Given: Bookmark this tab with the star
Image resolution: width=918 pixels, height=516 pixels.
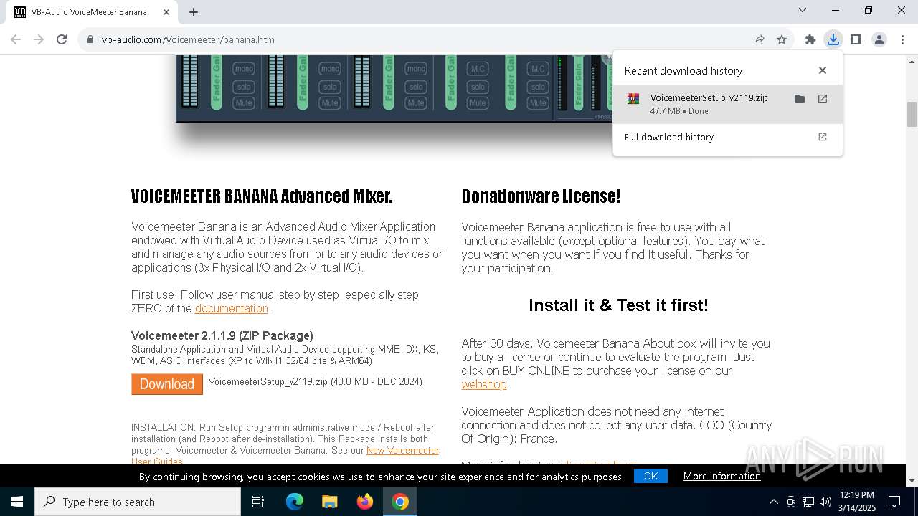Looking at the screenshot, I should point(782,39).
